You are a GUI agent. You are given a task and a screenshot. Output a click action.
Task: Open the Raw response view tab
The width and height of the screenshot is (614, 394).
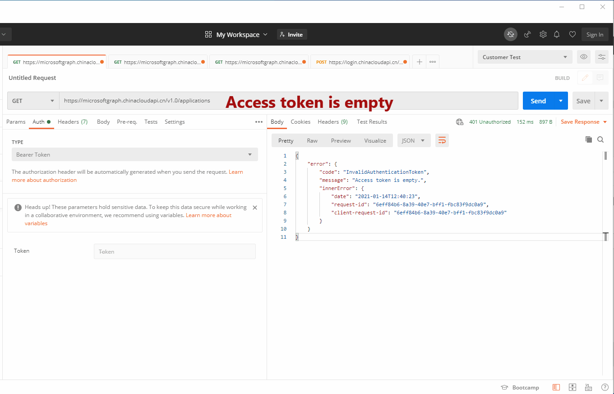[312, 140]
